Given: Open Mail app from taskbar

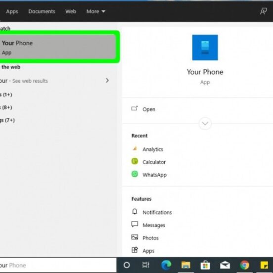Looking at the screenshot, I should point(225,265).
